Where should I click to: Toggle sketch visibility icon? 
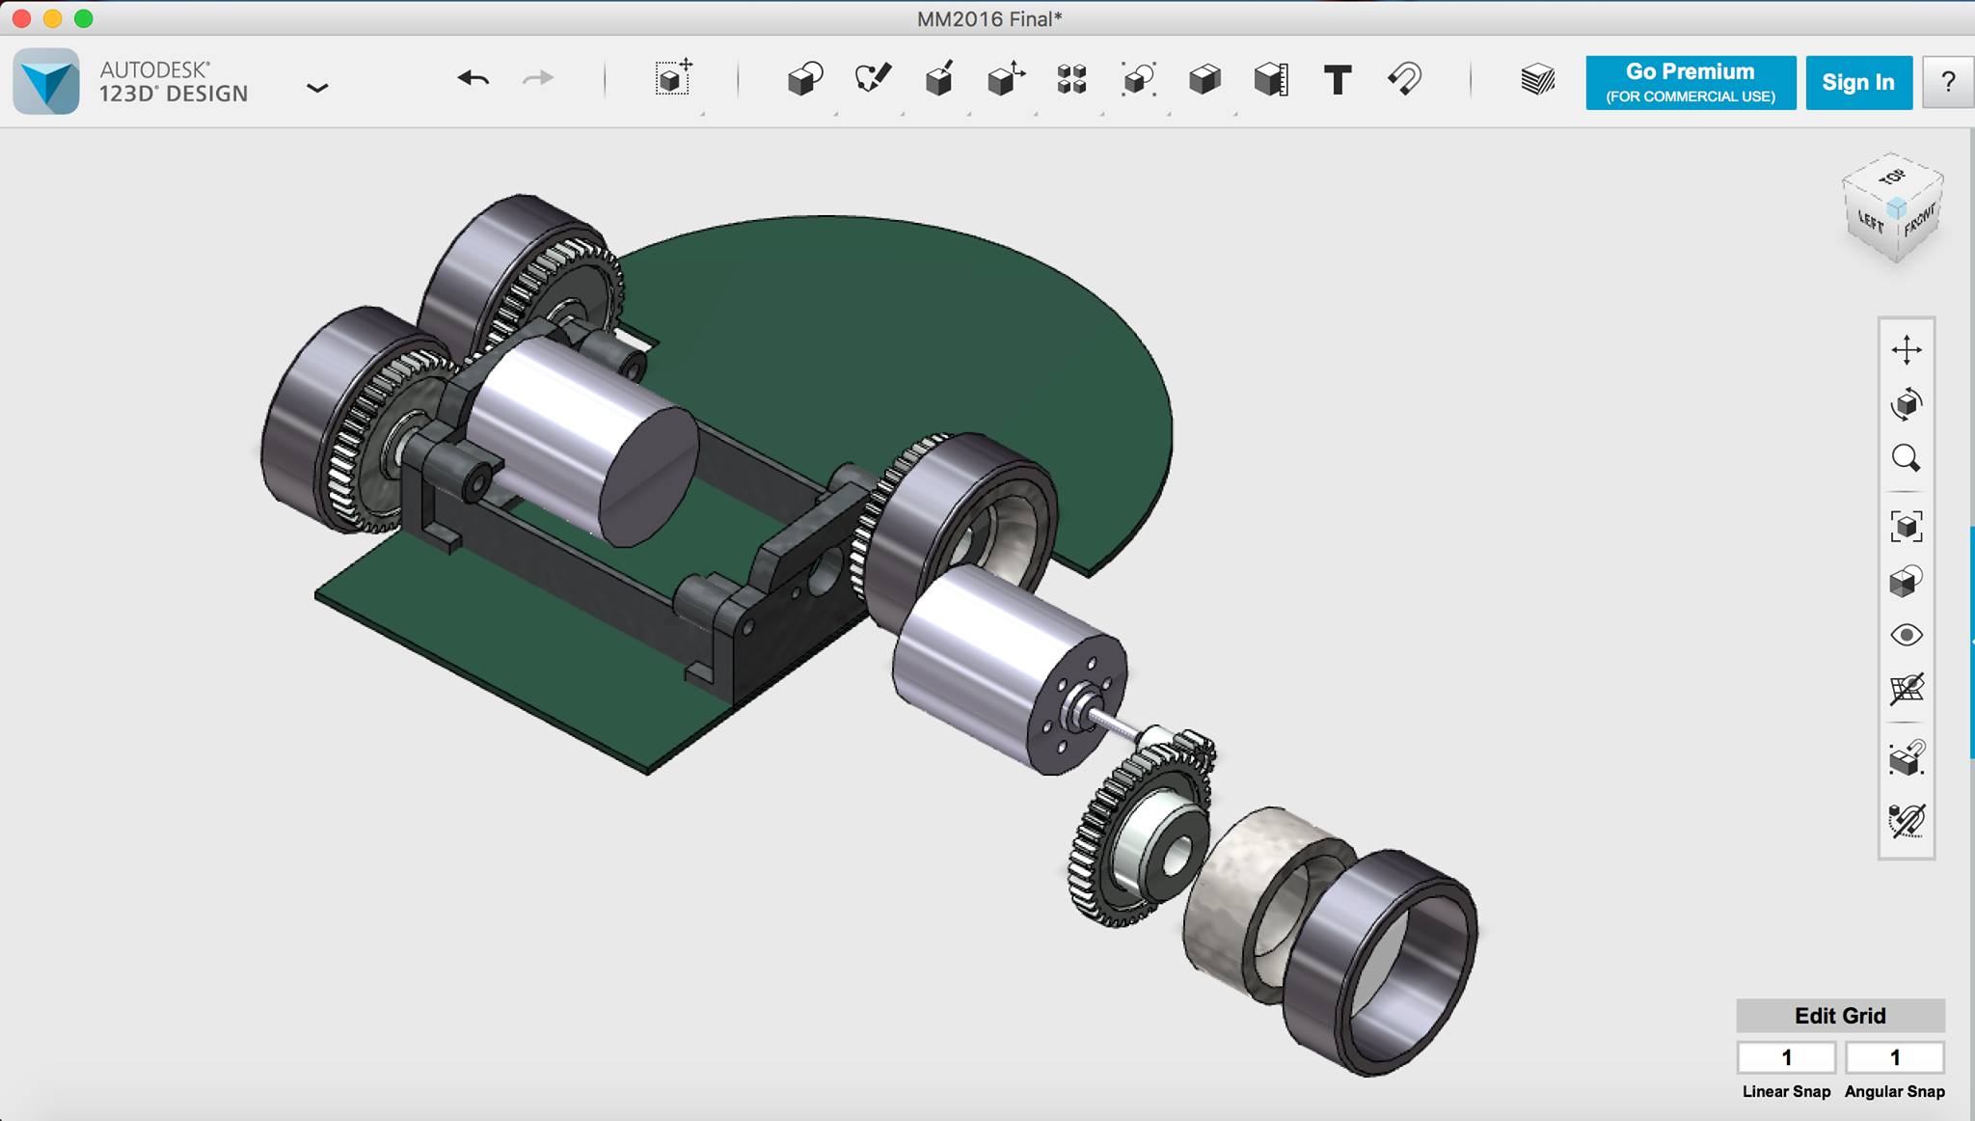1906,821
